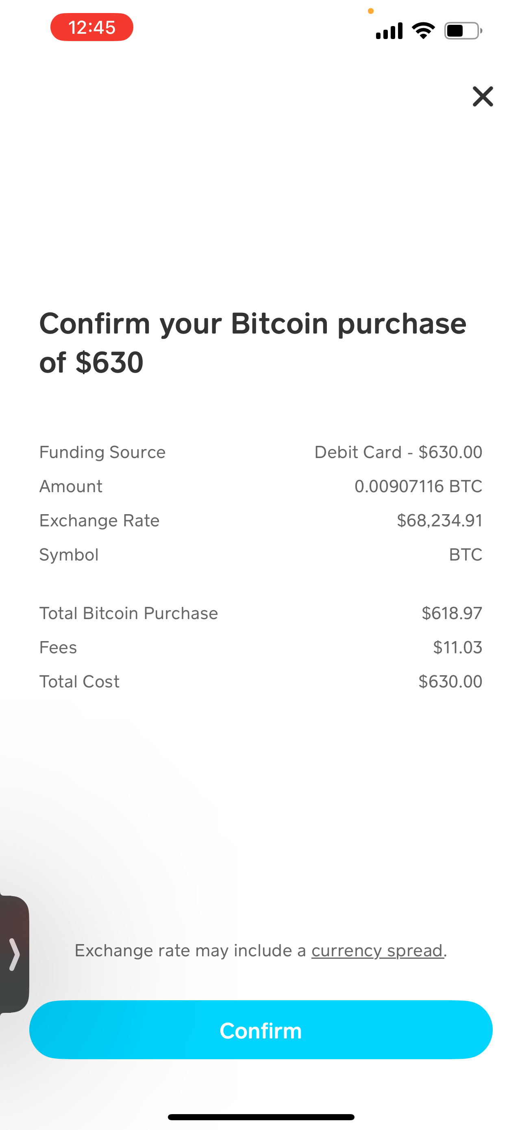Tap the battery level icon
This screenshot has height=1130, width=522.
point(462,31)
